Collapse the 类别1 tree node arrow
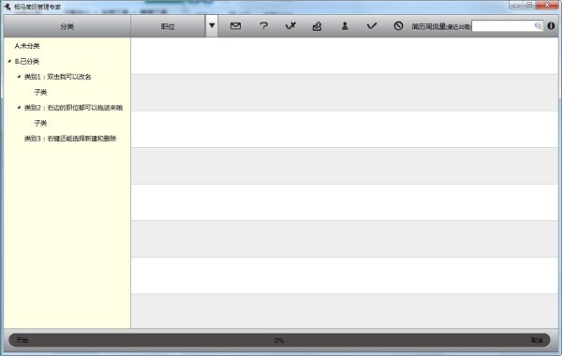The image size is (562, 356). click(x=19, y=77)
